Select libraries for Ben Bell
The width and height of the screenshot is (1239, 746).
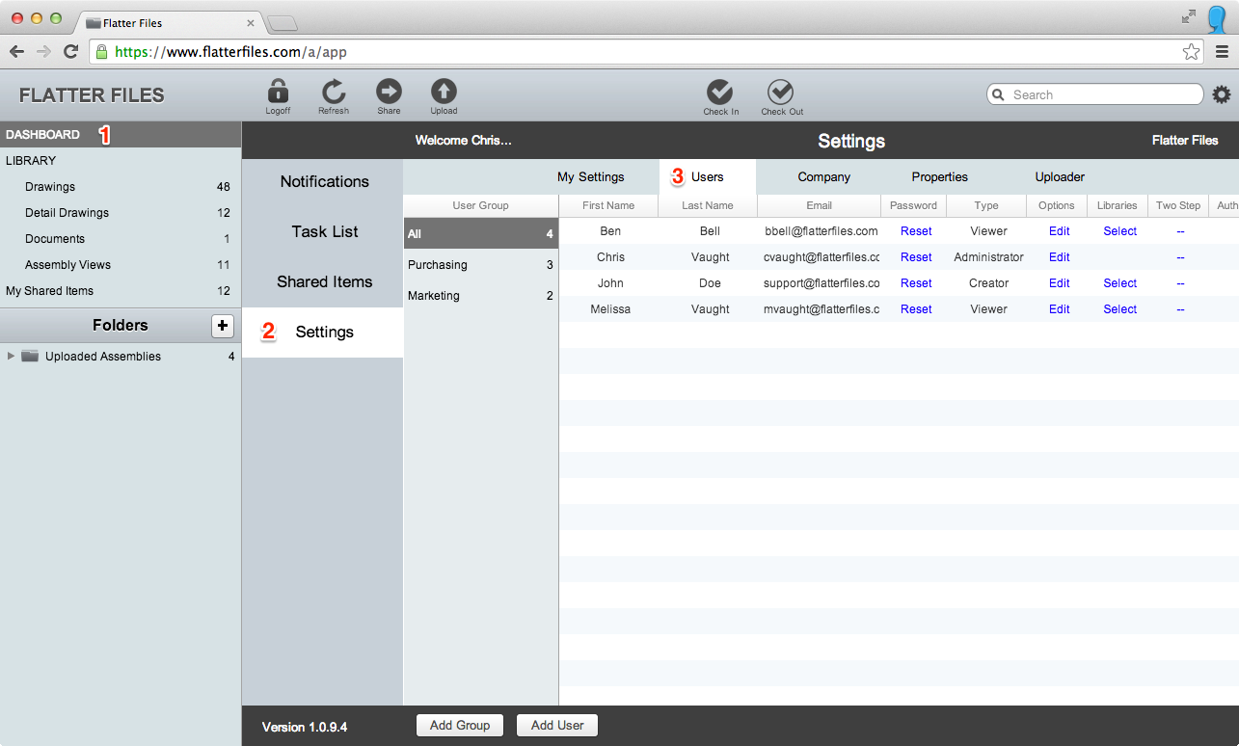[x=1120, y=231]
